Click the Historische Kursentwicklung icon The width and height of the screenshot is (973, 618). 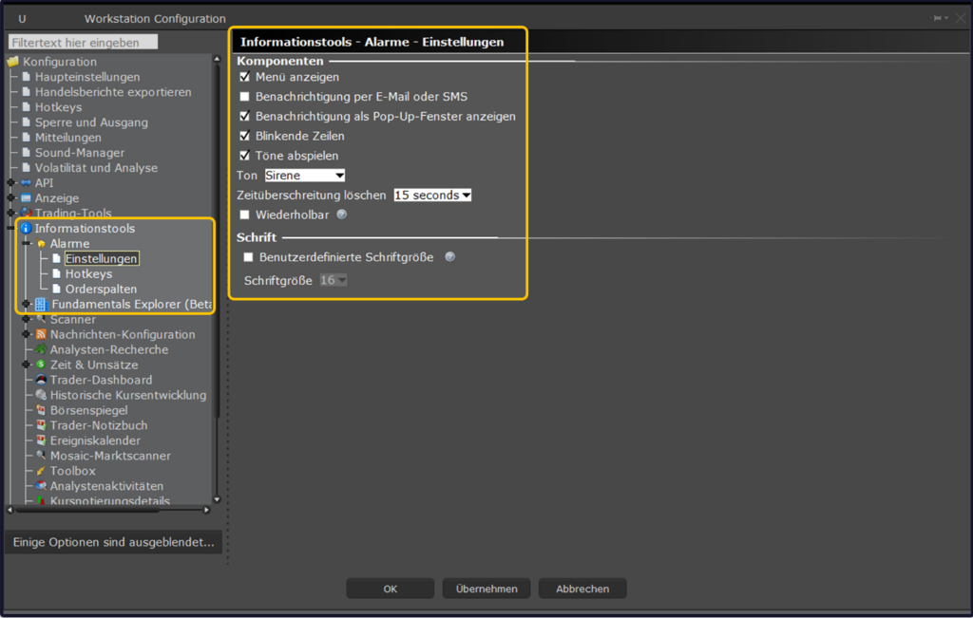click(41, 395)
